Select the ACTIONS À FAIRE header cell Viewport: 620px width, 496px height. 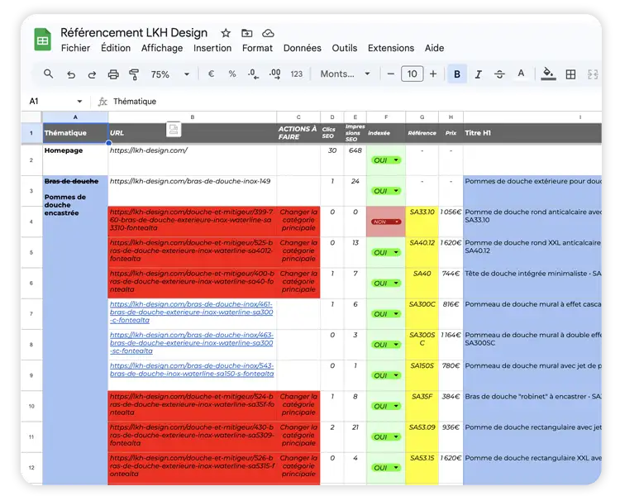(x=298, y=133)
